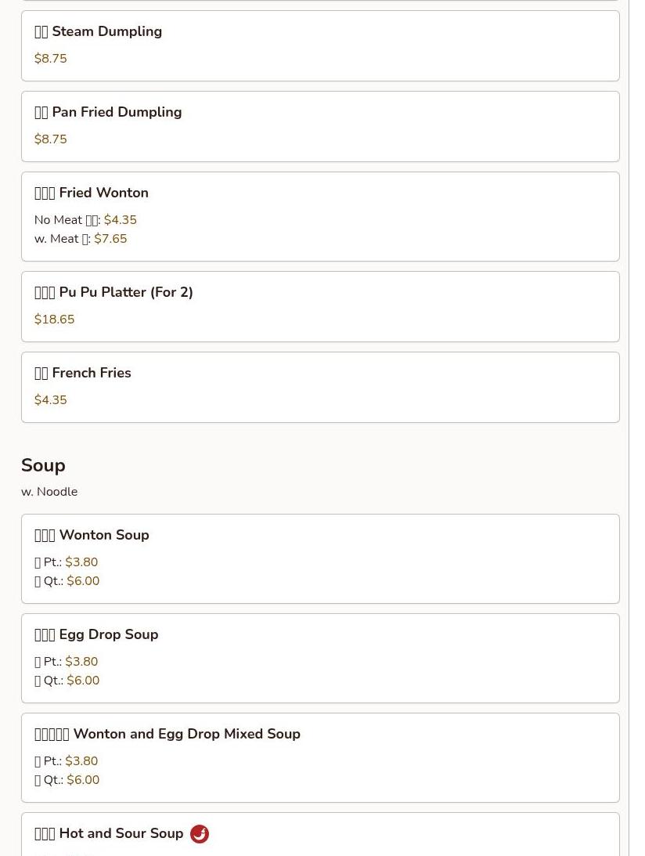The height and width of the screenshot is (856, 645).
Task: Click Mixed Soup Pt. $3.80 price
Action: click(81, 761)
